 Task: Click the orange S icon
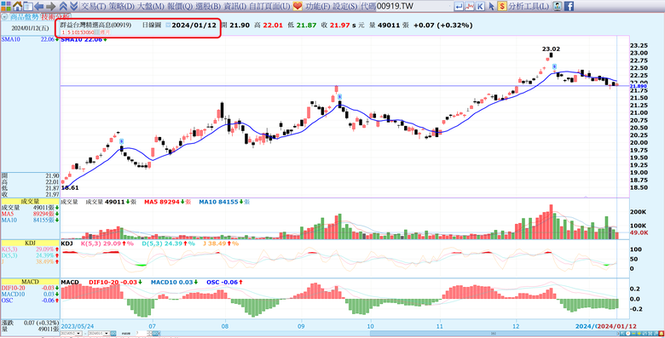point(502,6)
